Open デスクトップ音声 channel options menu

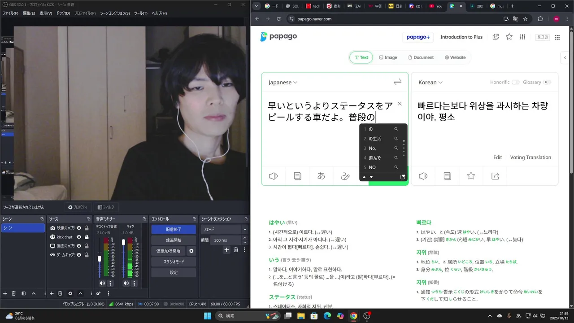point(110,283)
